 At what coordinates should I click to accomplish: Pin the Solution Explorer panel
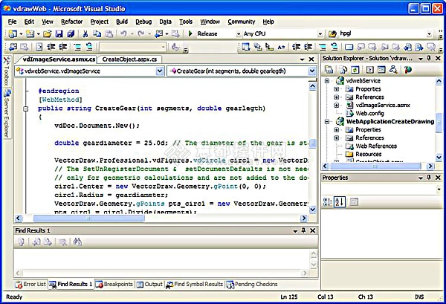pyautogui.click(x=429, y=58)
